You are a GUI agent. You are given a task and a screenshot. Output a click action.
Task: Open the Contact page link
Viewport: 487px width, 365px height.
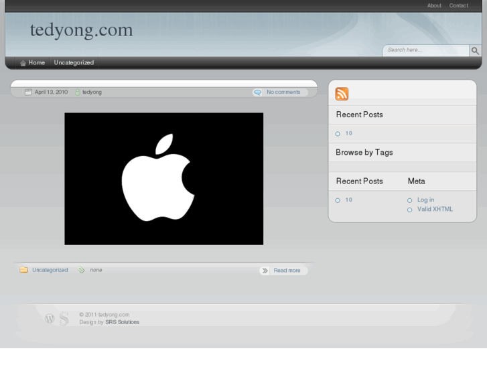point(458,5)
